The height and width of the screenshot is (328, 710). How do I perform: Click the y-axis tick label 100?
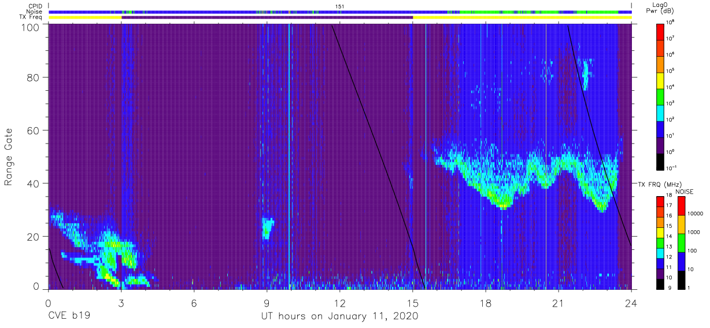pyautogui.click(x=31, y=27)
